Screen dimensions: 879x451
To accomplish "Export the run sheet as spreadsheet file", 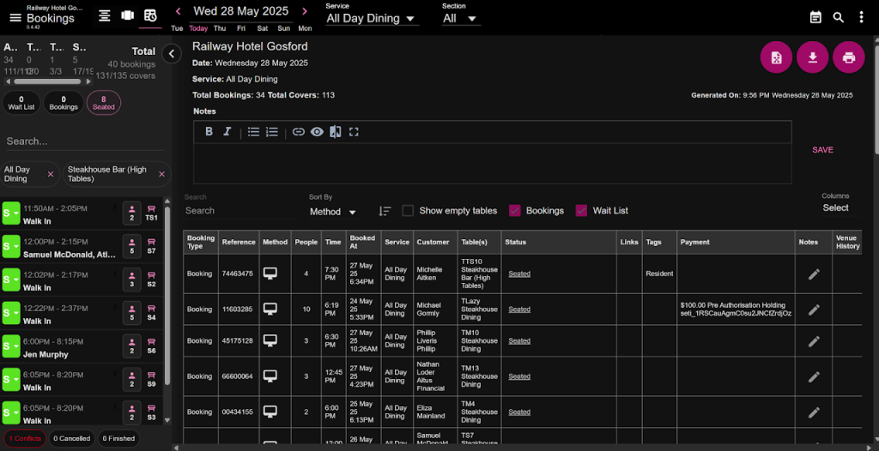I will (776, 57).
